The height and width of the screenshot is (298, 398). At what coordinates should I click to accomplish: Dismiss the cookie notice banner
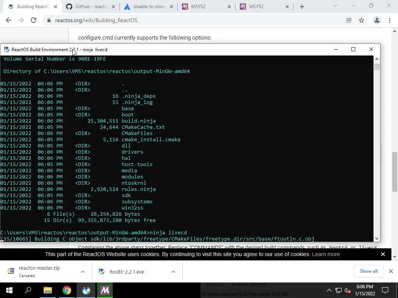pos(383,254)
